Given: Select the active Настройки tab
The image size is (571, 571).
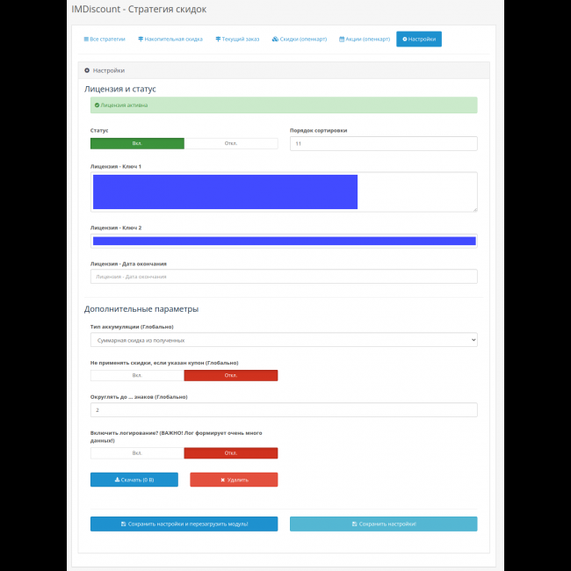Looking at the screenshot, I should (419, 40).
